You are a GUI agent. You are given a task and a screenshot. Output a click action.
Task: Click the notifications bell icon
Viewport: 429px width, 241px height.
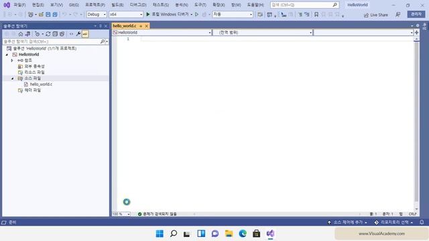coord(422,222)
